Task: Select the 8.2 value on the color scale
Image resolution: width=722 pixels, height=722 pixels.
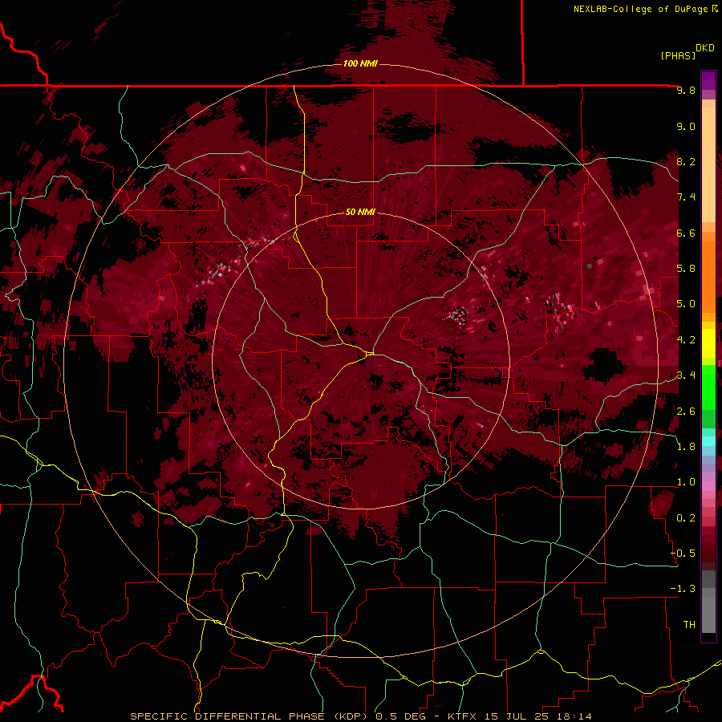Action: 686,162
